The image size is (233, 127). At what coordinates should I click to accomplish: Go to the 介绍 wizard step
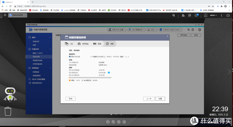coord(69,44)
